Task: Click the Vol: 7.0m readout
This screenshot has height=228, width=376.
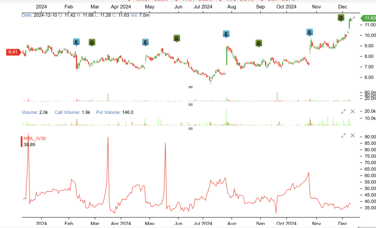Action: 140,15
